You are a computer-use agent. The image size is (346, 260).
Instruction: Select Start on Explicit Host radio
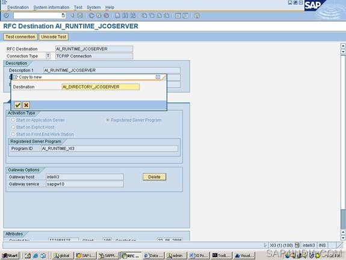(x=13, y=127)
